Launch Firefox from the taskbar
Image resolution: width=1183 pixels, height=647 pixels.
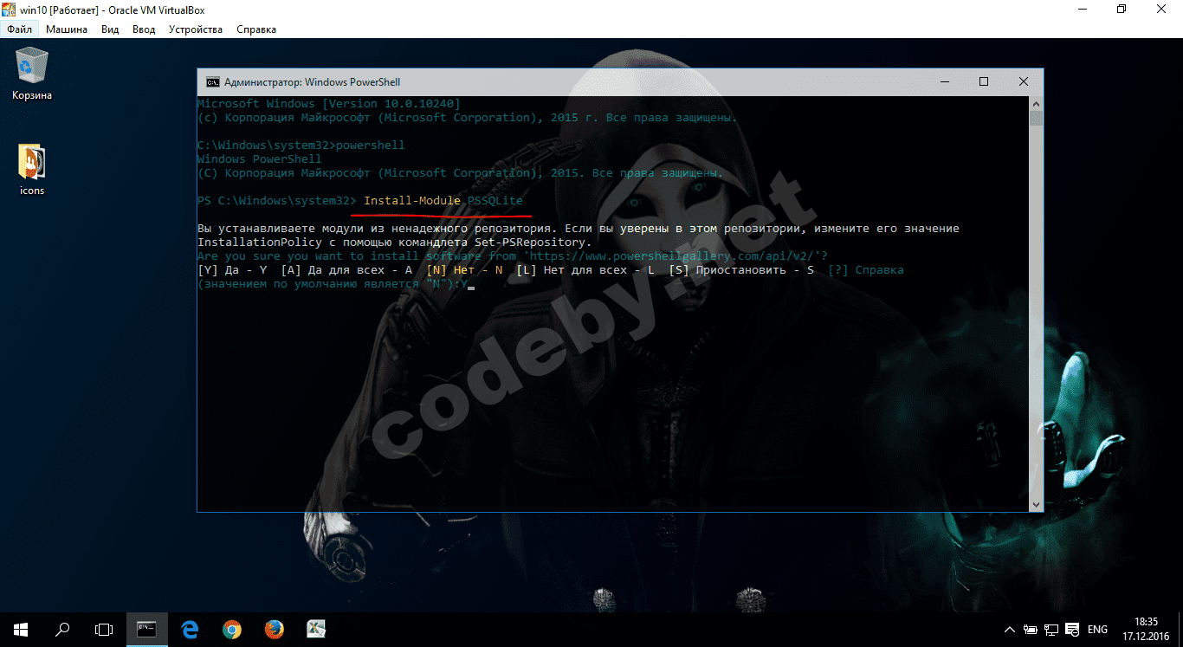[274, 630]
